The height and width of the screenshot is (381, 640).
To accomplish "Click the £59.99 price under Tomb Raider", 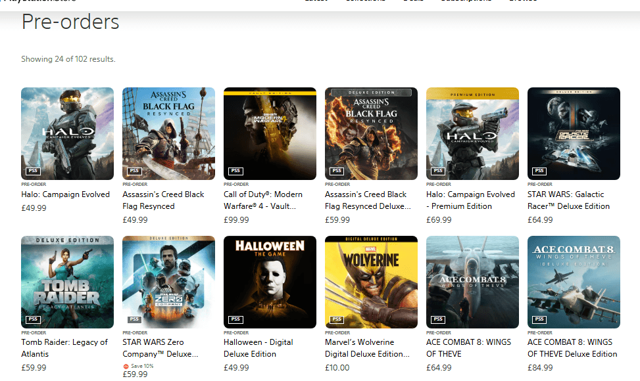I will coord(34,368).
